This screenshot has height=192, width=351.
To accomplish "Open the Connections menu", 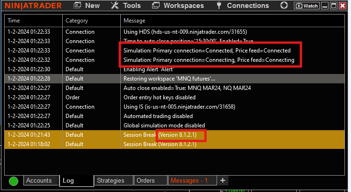I will (242, 6).
